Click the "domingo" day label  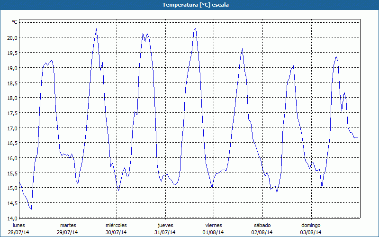311,225
